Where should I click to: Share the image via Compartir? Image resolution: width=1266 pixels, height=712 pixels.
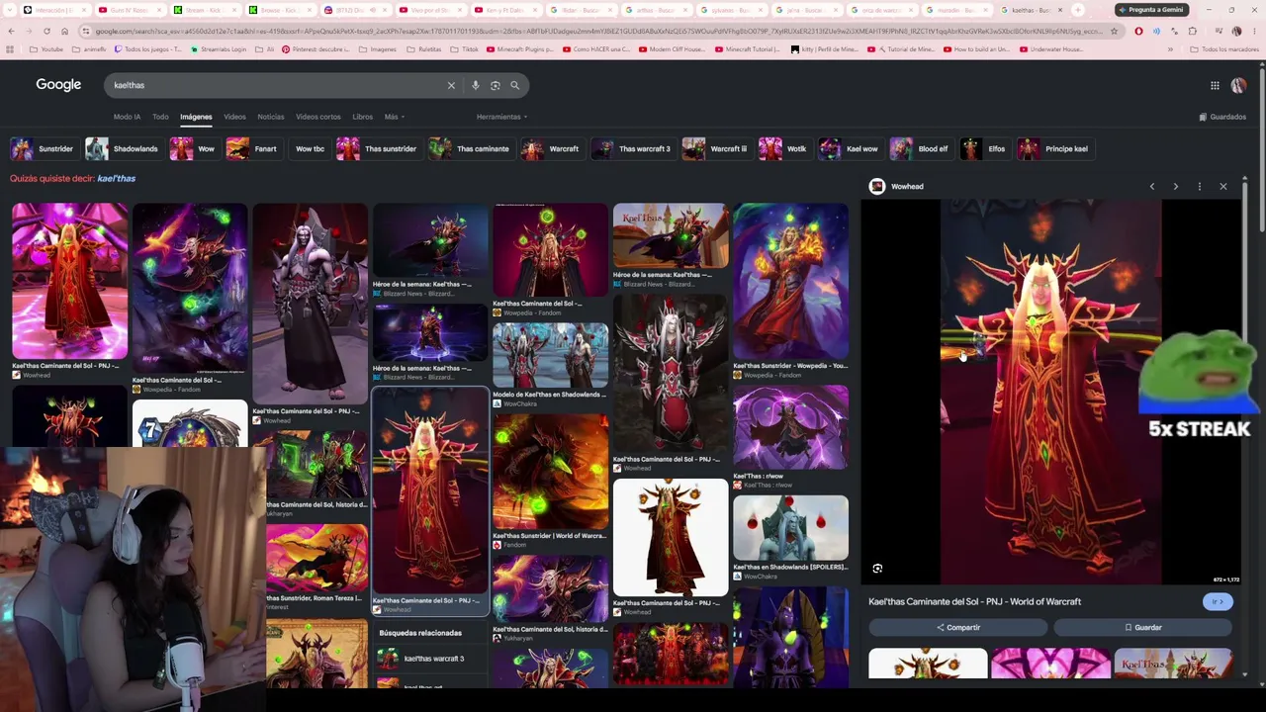coord(957,627)
